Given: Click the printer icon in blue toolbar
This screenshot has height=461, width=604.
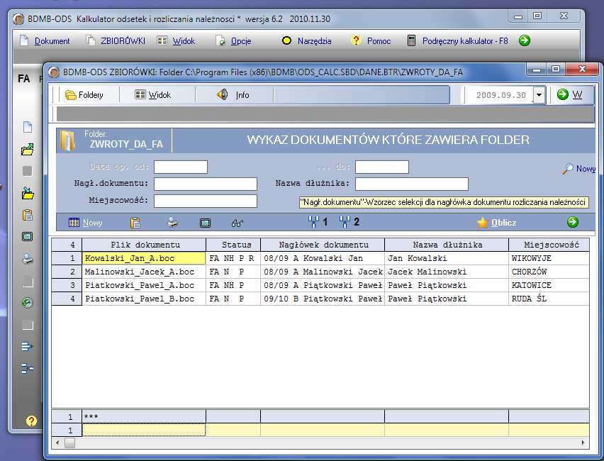Looking at the screenshot, I should (172, 223).
